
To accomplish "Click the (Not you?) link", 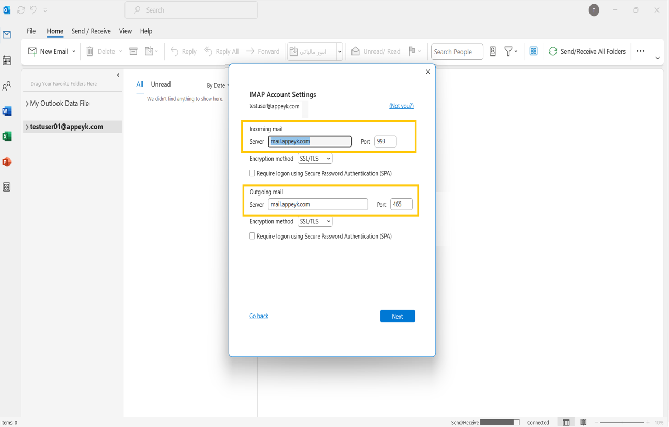I will click(401, 106).
